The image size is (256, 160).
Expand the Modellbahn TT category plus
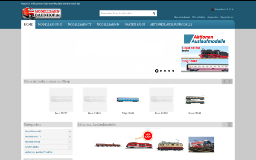point(70,137)
